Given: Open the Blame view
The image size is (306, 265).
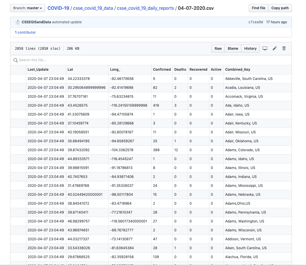Looking at the screenshot, I should 233,49.
